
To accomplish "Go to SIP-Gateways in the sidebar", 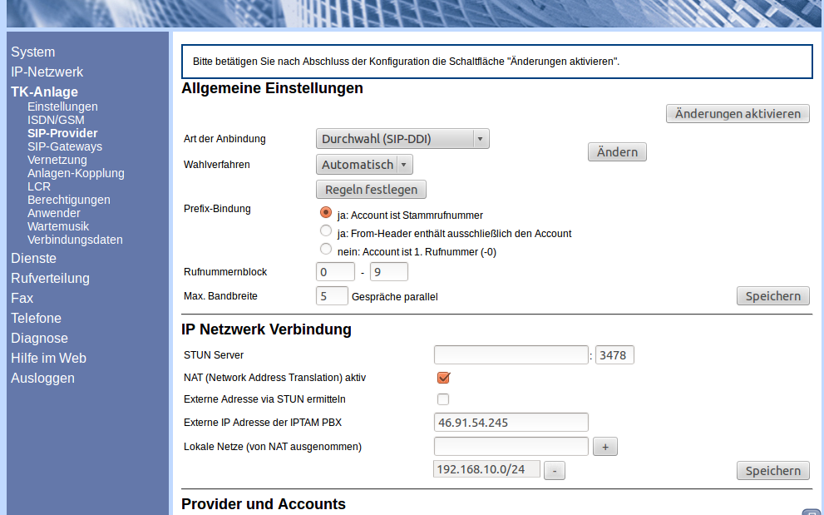I will point(65,146).
